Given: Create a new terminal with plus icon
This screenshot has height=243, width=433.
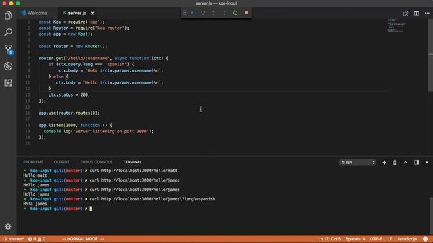Looking at the screenshot, I should [384, 163].
